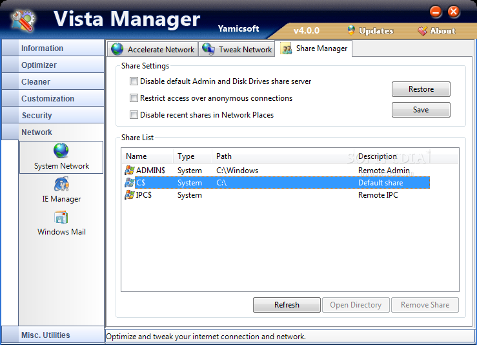
Task: Close Vista Manager with red X
Action: [x=454, y=12]
